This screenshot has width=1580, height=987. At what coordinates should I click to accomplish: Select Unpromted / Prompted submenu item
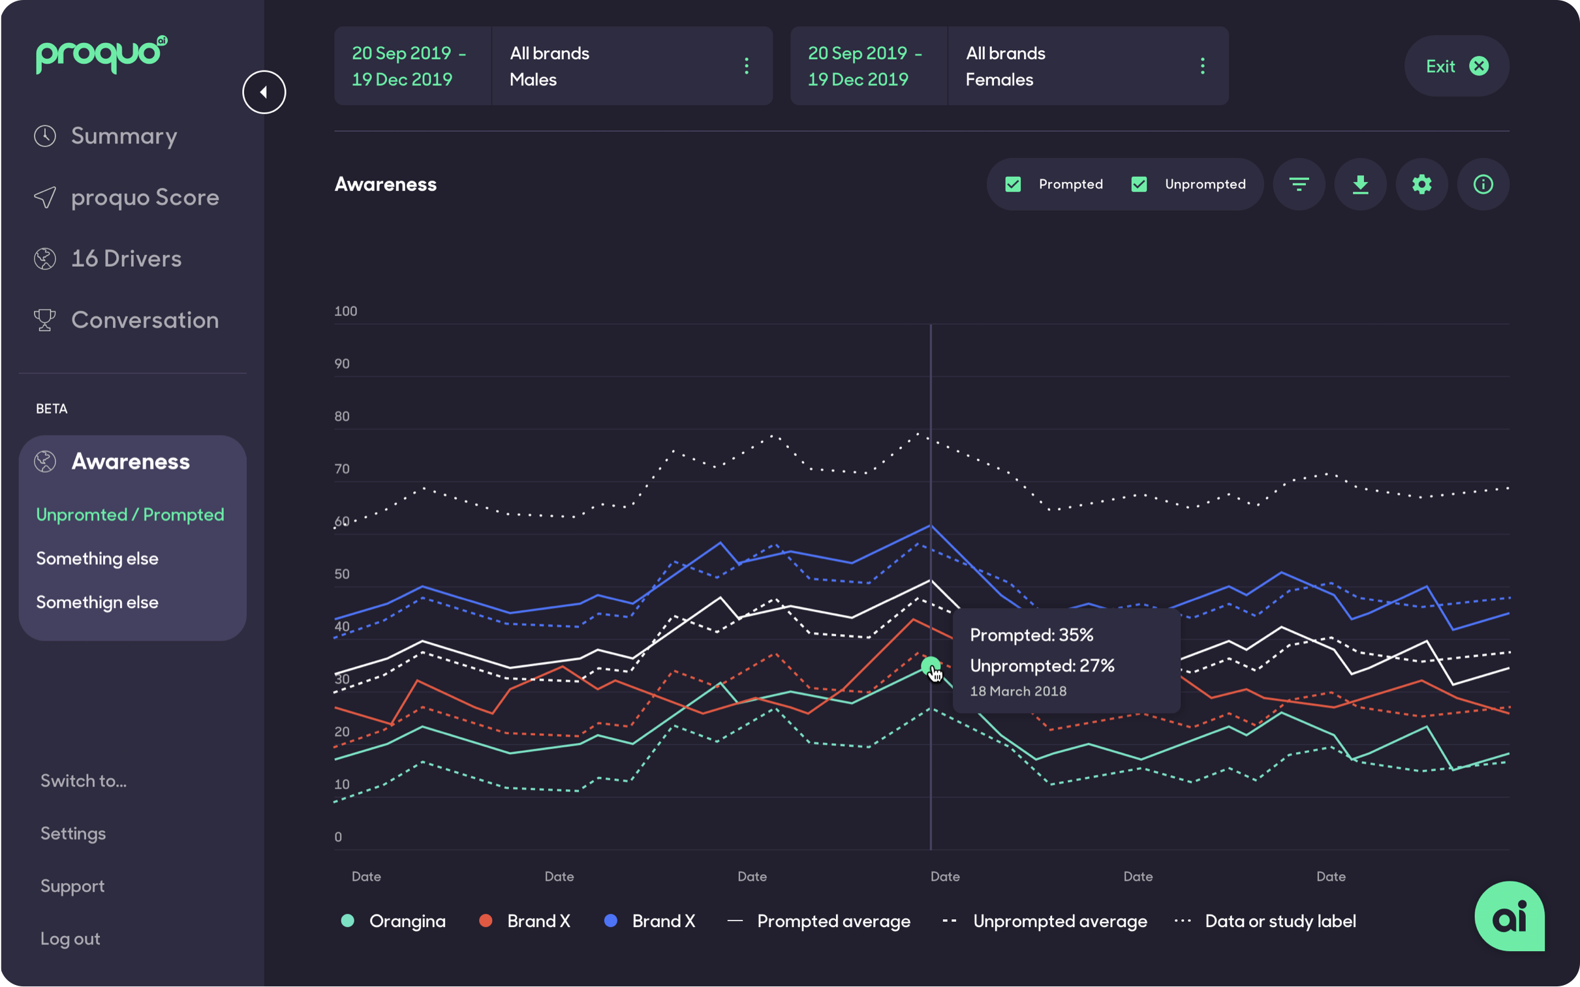[x=130, y=515]
